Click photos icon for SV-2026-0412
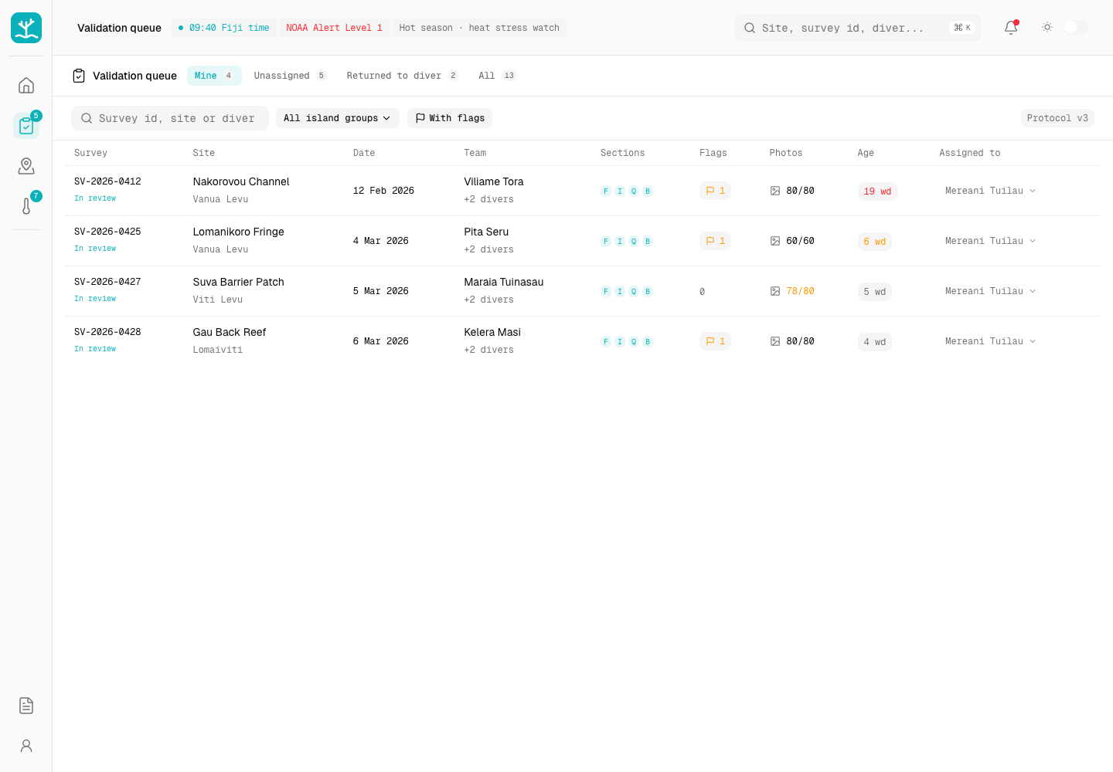 [x=775, y=191]
